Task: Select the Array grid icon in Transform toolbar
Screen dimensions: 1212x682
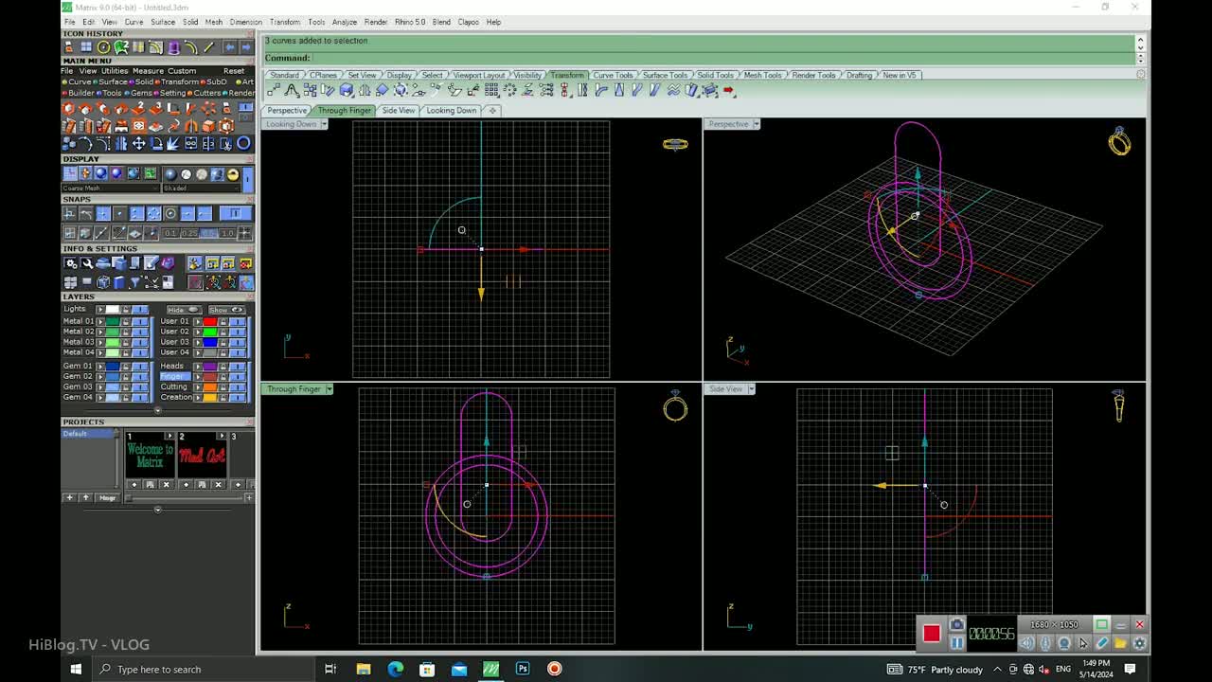Action: (x=491, y=91)
